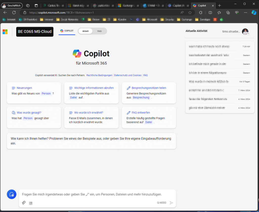
Task: Click the favorites star in address bar
Action: (x=190, y=12)
